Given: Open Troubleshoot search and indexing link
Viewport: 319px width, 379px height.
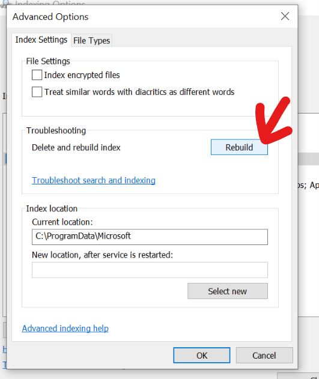Looking at the screenshot, I should point(94,180).
